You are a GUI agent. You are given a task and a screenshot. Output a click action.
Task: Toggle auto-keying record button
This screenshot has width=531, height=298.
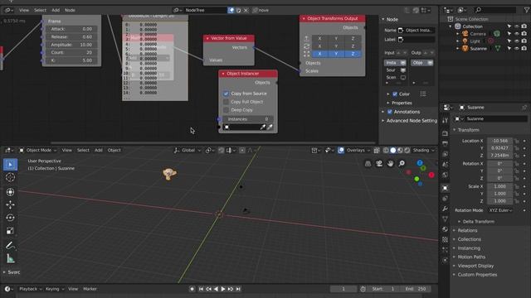coord(192,289)
